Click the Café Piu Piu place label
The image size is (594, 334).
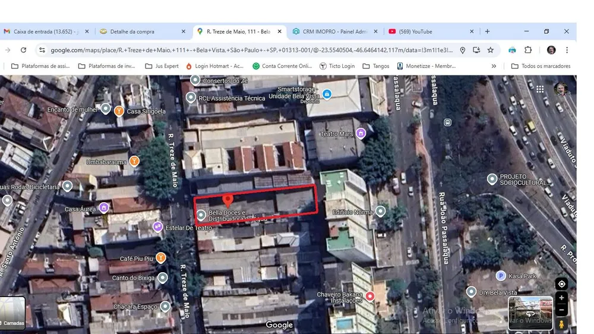click(x=137, y=259)
